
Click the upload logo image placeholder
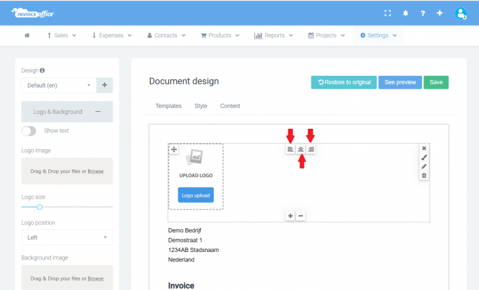[x=195, y=157]
